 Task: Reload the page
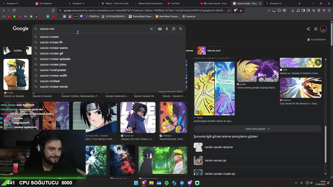coord(14,10)
